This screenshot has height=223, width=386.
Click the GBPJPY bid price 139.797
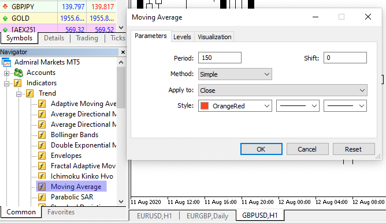[x=73, y=7]
